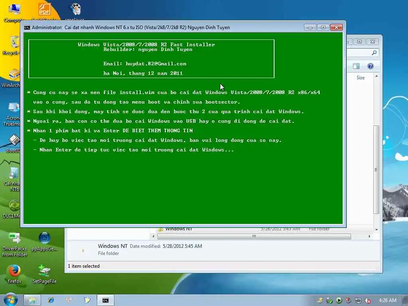The image size is (408, 306).
Task: Close the Explorer window behind
Action: tap(373, 41)
